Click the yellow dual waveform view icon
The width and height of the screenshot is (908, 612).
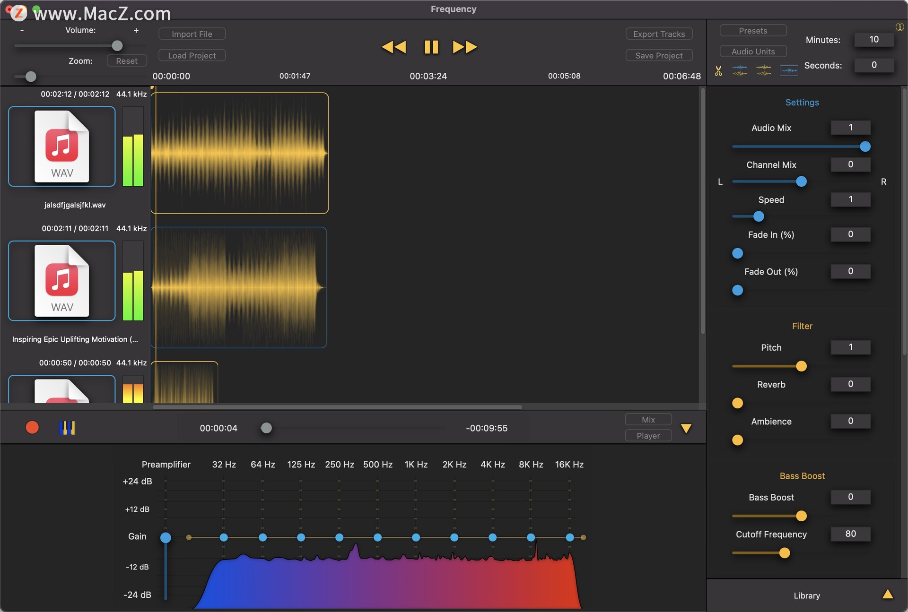coord(764,70)
